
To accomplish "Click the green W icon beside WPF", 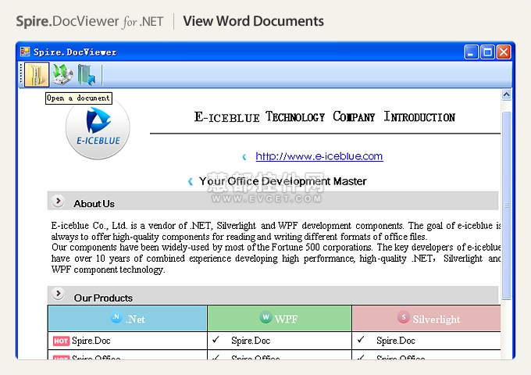I will (265, 317).
